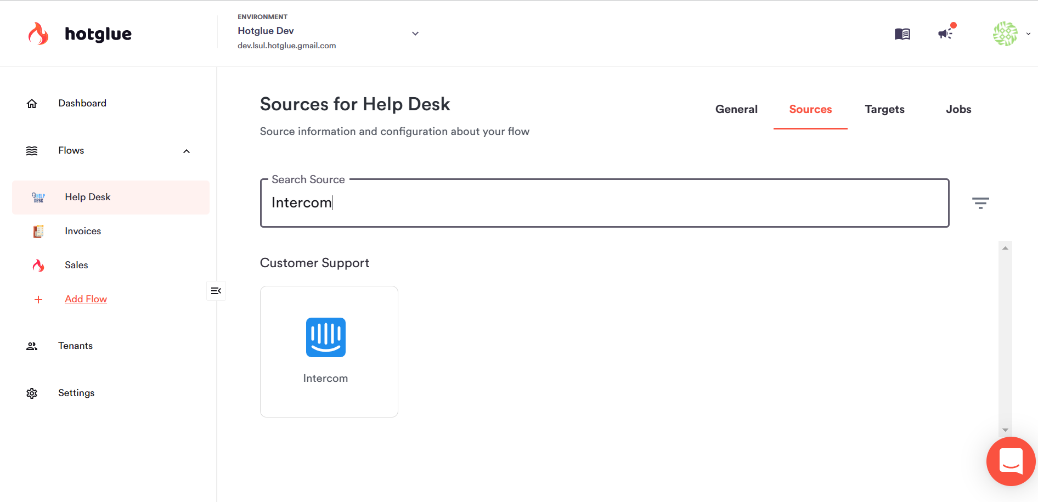The width and height of the screenshot is (1038, 502).
Task: Click the hotglue flame logo
Action: [x=38, y=33]
